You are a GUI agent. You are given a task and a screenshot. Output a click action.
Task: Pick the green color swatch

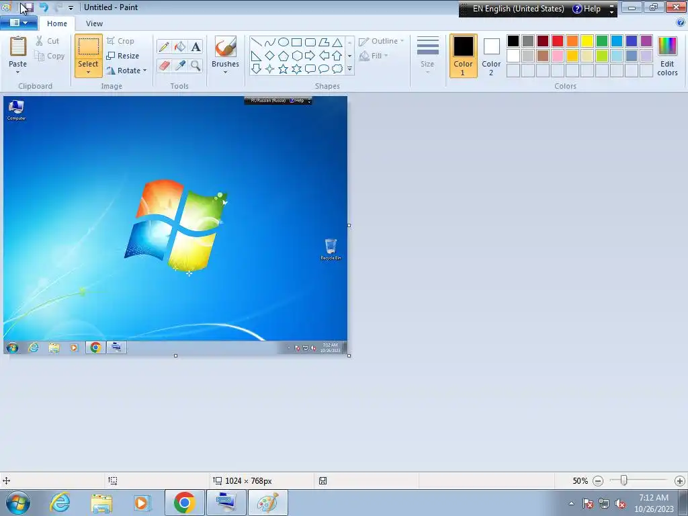(602, 41)
